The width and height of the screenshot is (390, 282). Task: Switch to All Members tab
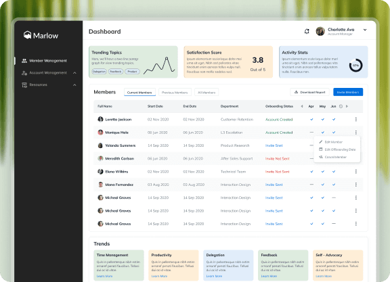(x=207, y=92)
